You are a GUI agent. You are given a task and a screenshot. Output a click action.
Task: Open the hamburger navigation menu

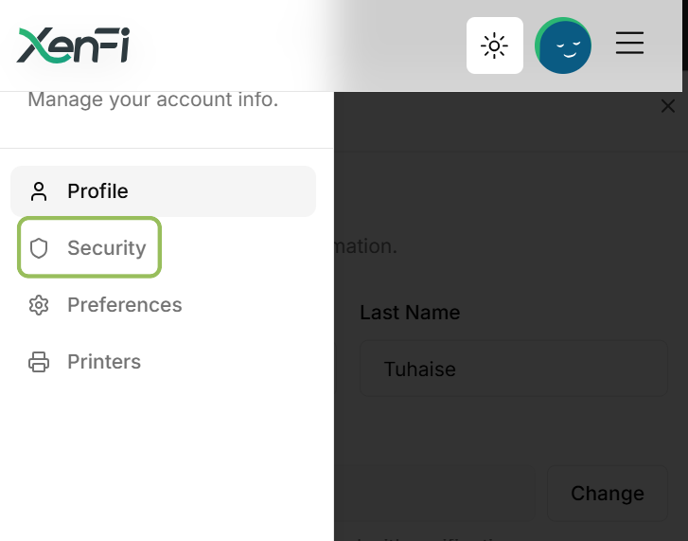tap(629, 43)
